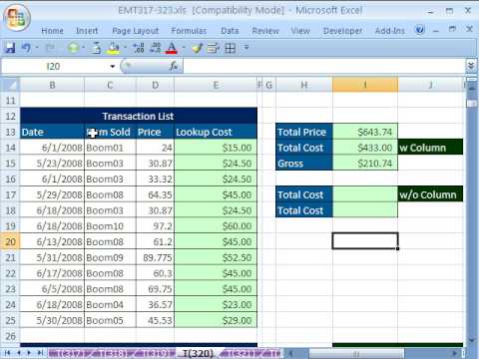Apply the red Font Color A
The width and height of the screenshot is (479, 359).
click(x=172, y=48)
